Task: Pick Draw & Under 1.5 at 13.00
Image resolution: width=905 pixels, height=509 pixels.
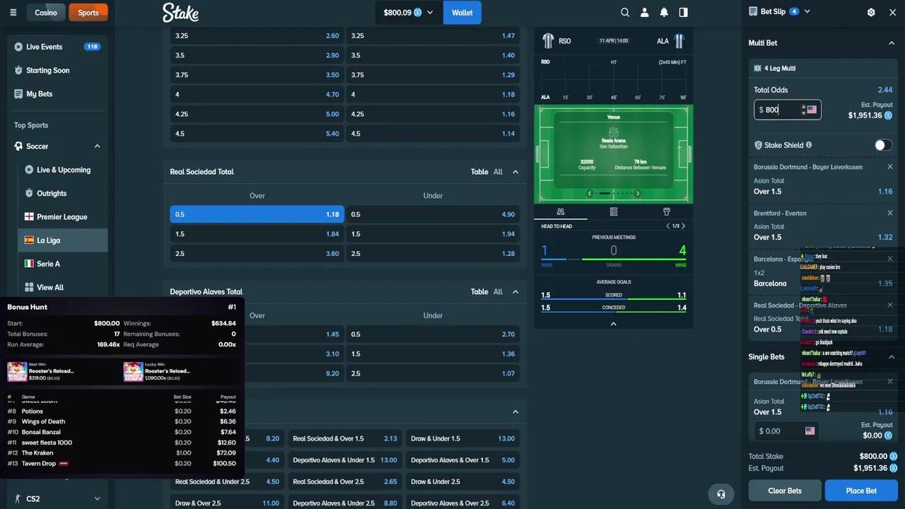Action: (463, 438)
